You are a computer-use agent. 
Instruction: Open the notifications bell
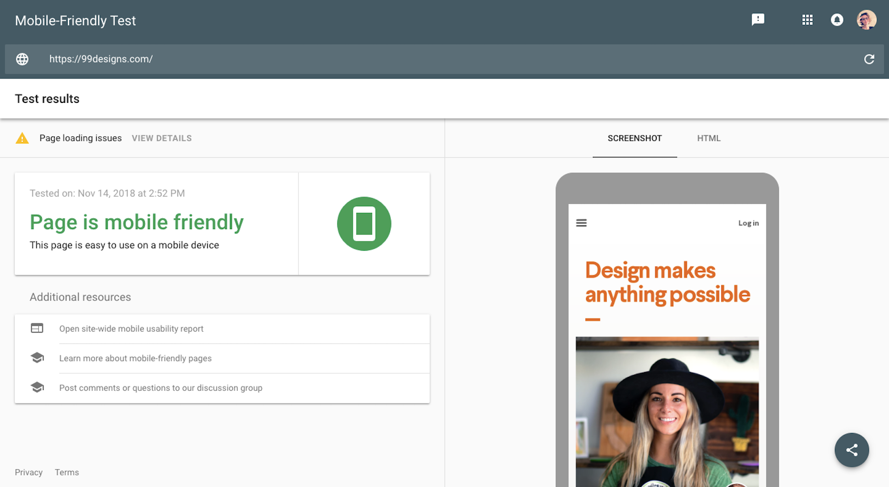(837, 20)
